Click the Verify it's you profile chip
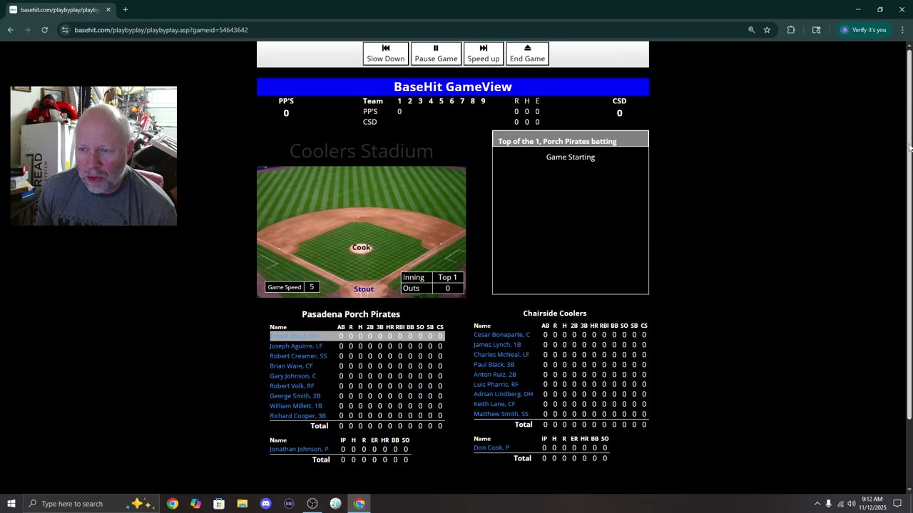The height and width of the screenshot is (513, 913). pyautogui.click(x=864, y=30)
